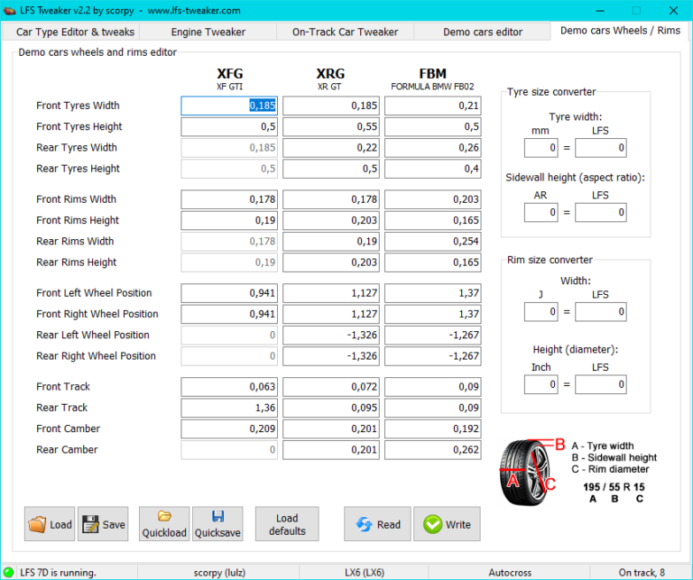The width and height of the screenshot is (693, 580).
Task: Click the XRG Rear Tyres Width field
Action: 330,148
